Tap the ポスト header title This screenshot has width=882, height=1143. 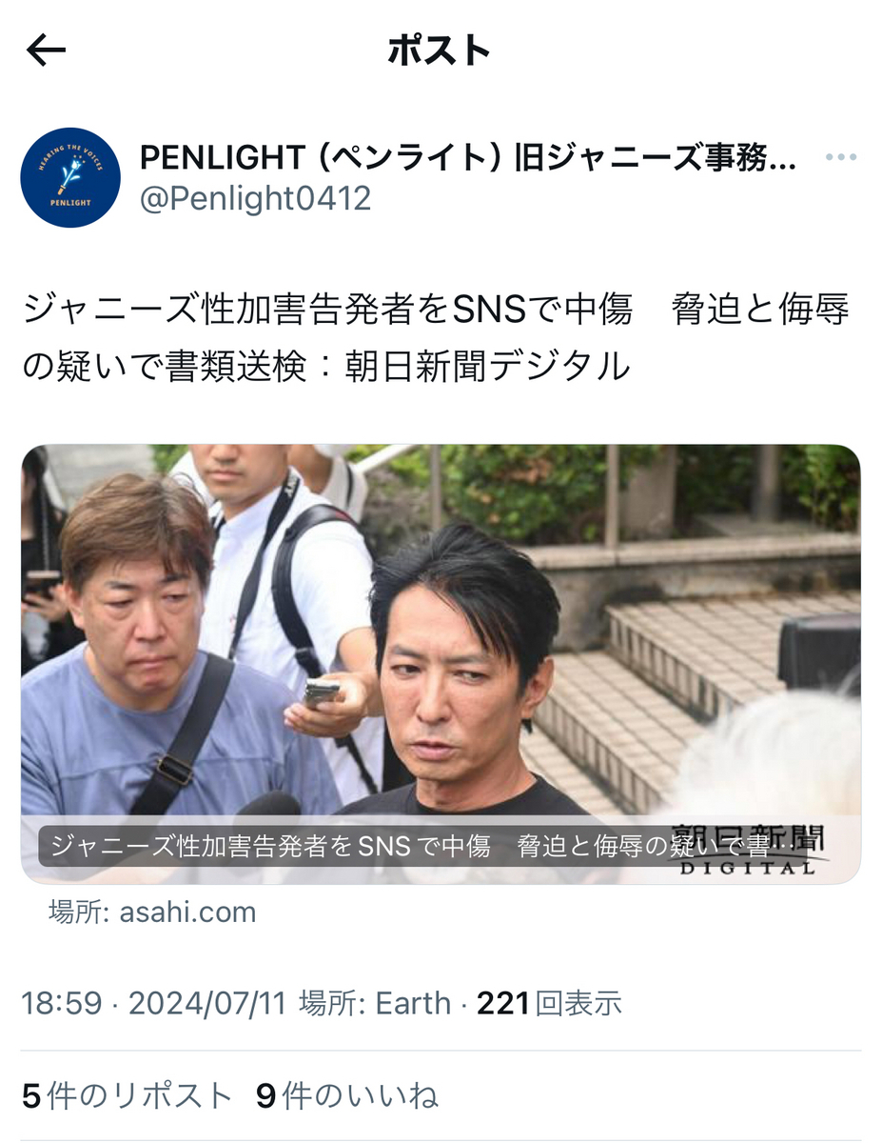(440, 51)
